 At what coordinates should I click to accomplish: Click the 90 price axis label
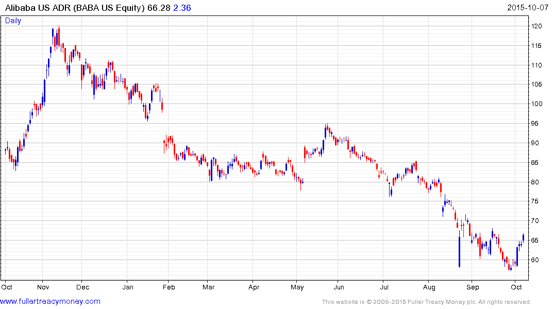[534, 143]
